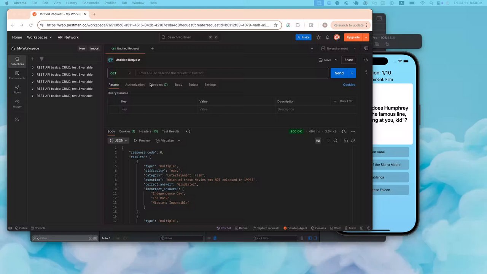Click the Postman user avatar
487x274 pixels.
click(x=337, y=37)
